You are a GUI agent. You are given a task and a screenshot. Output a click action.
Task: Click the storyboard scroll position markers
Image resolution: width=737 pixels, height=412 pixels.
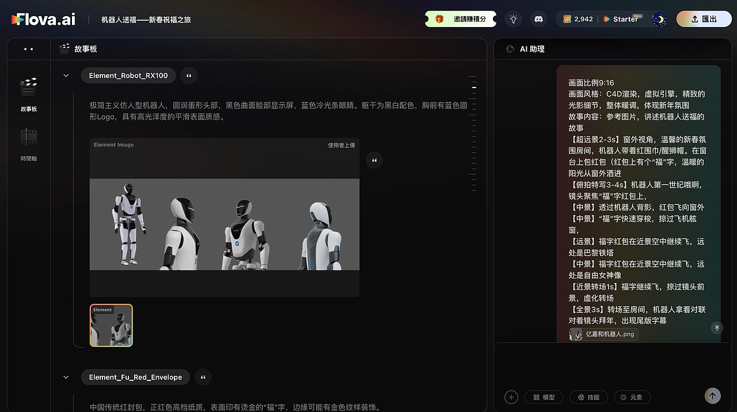[473, 133]
